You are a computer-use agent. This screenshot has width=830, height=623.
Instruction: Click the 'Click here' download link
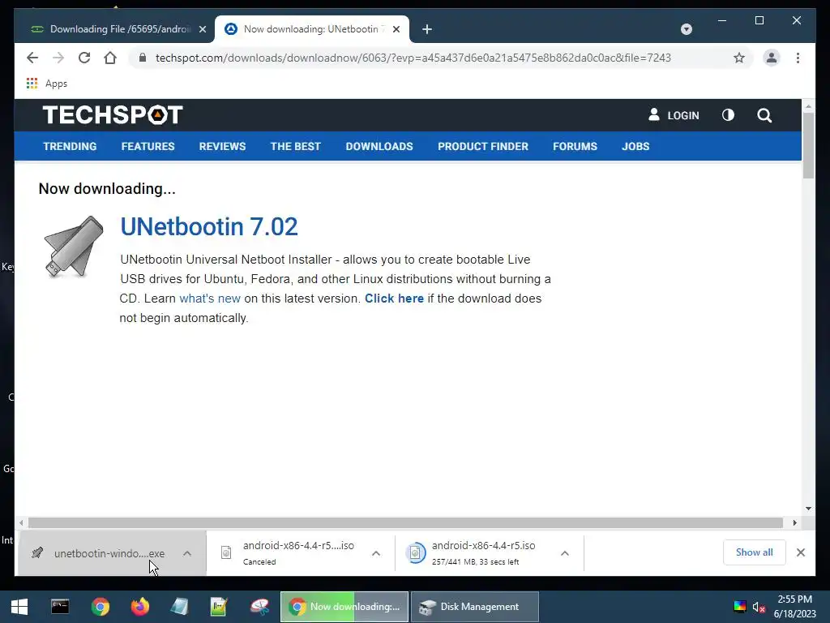tap(394, 299)
